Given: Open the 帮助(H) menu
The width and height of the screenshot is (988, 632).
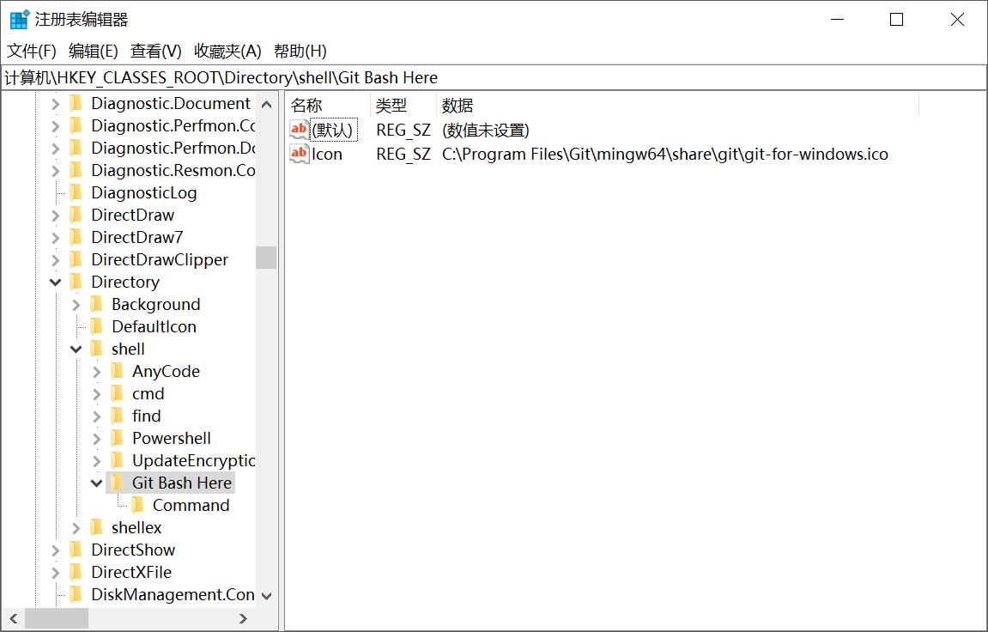Looking at the screenshot, I should 300,51.
